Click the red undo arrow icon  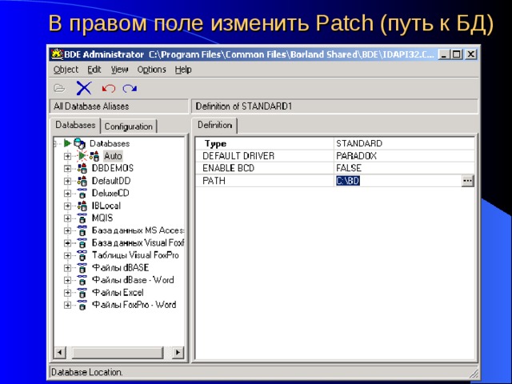(109, 88)
